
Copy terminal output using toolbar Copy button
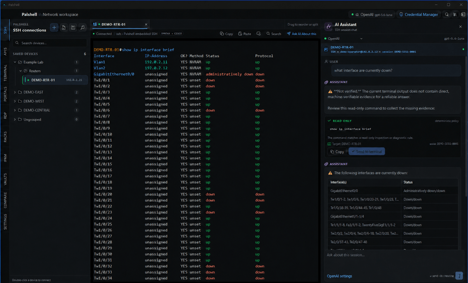click(x=226, y=34)
